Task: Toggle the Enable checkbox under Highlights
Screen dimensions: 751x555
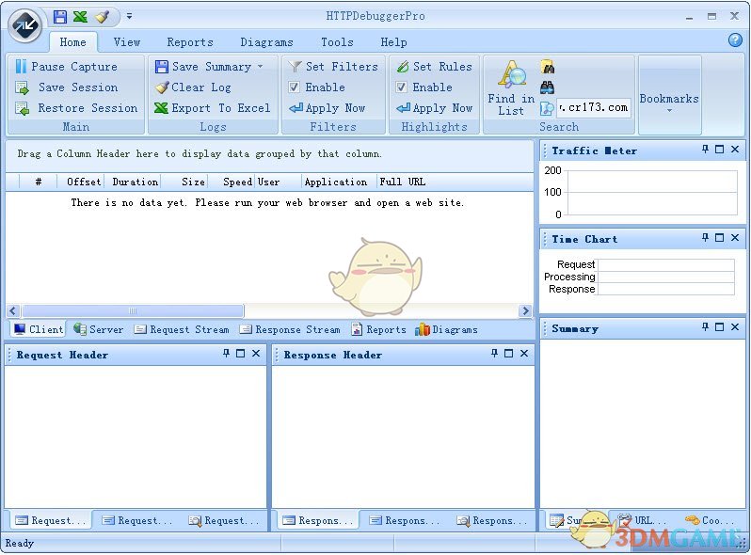Action: pyautogui.click(x=402, y=87)
